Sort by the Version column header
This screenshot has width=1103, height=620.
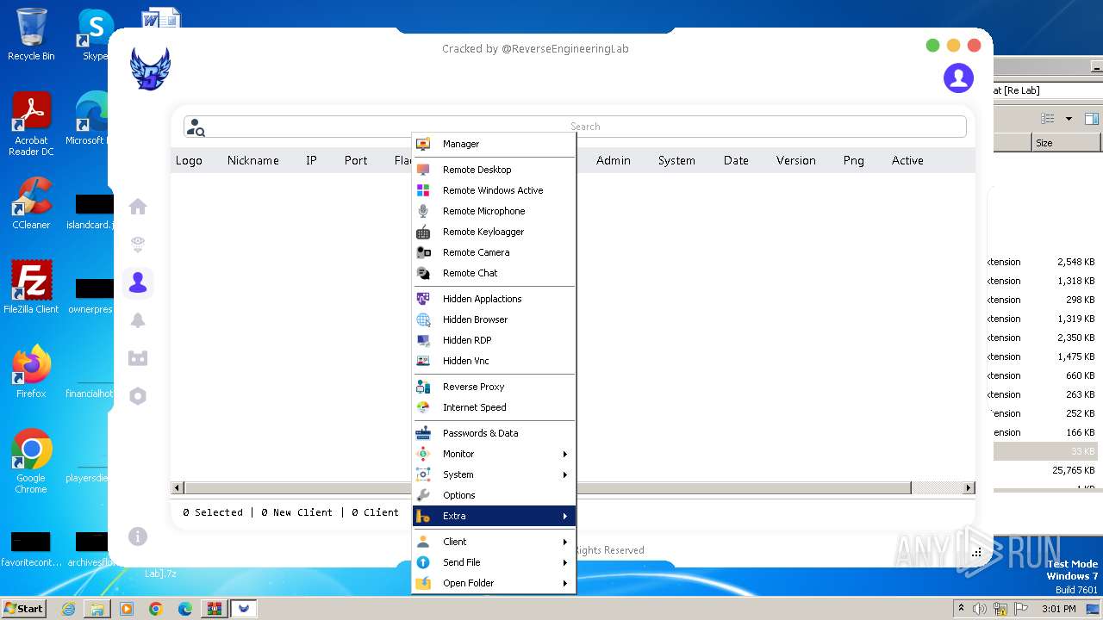point(795,160)
